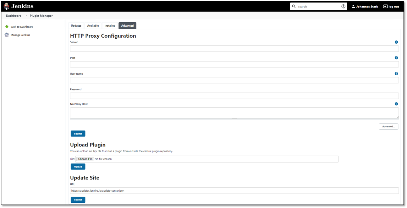Click the User name input field
The width and height of the screenshot is (407, 208).
click(x=234, y=80)
